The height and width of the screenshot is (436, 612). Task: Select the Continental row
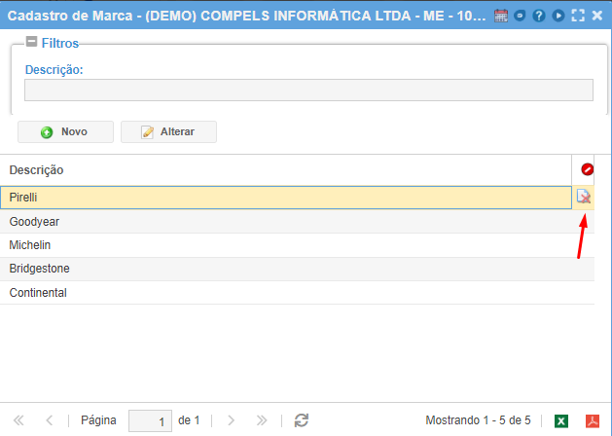[297, 293]
